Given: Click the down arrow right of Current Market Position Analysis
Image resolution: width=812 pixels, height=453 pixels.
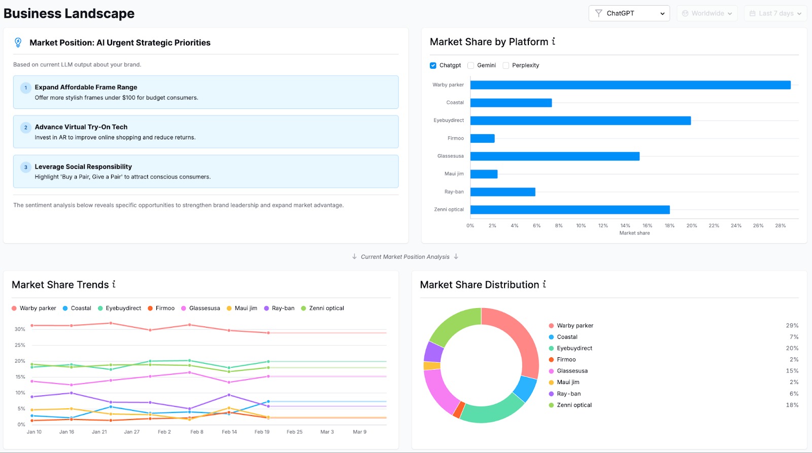Looking at the screenshot, I should coord(456,256).
